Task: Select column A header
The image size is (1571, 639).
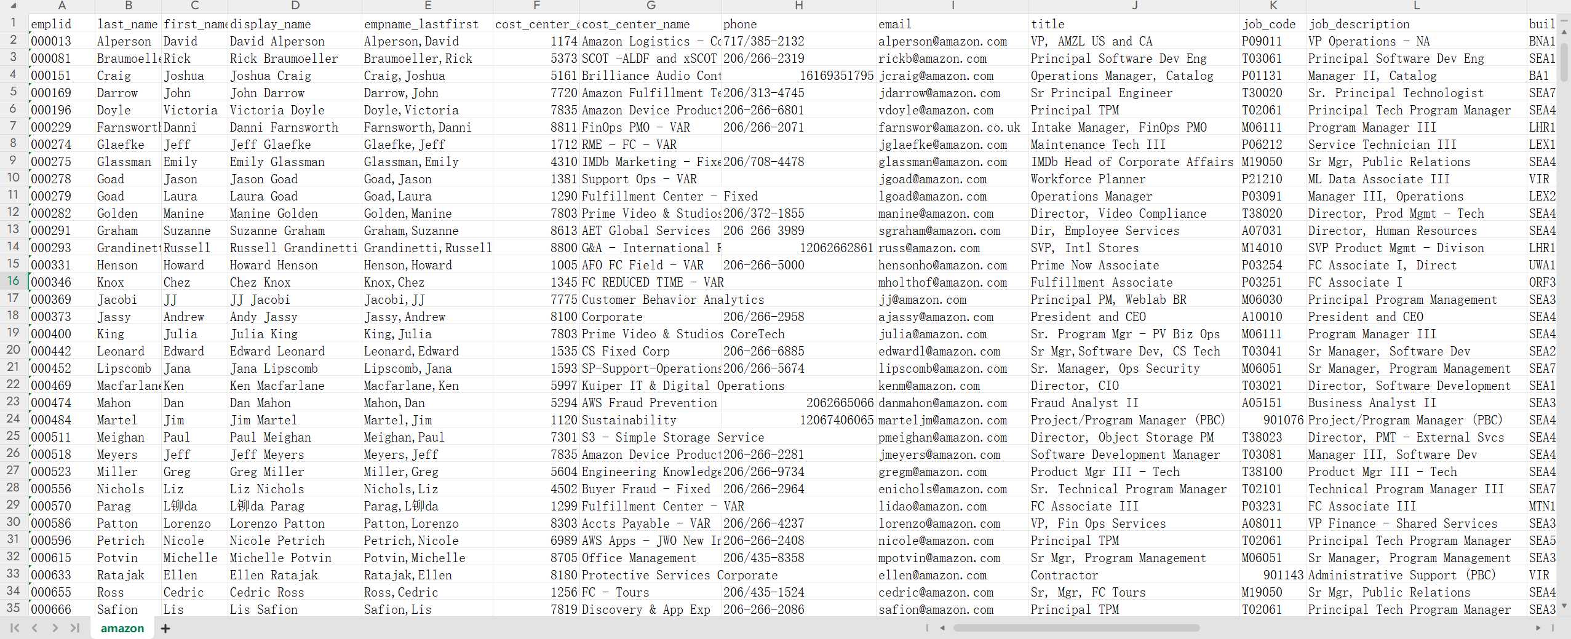Action: (x=62, y=6)
